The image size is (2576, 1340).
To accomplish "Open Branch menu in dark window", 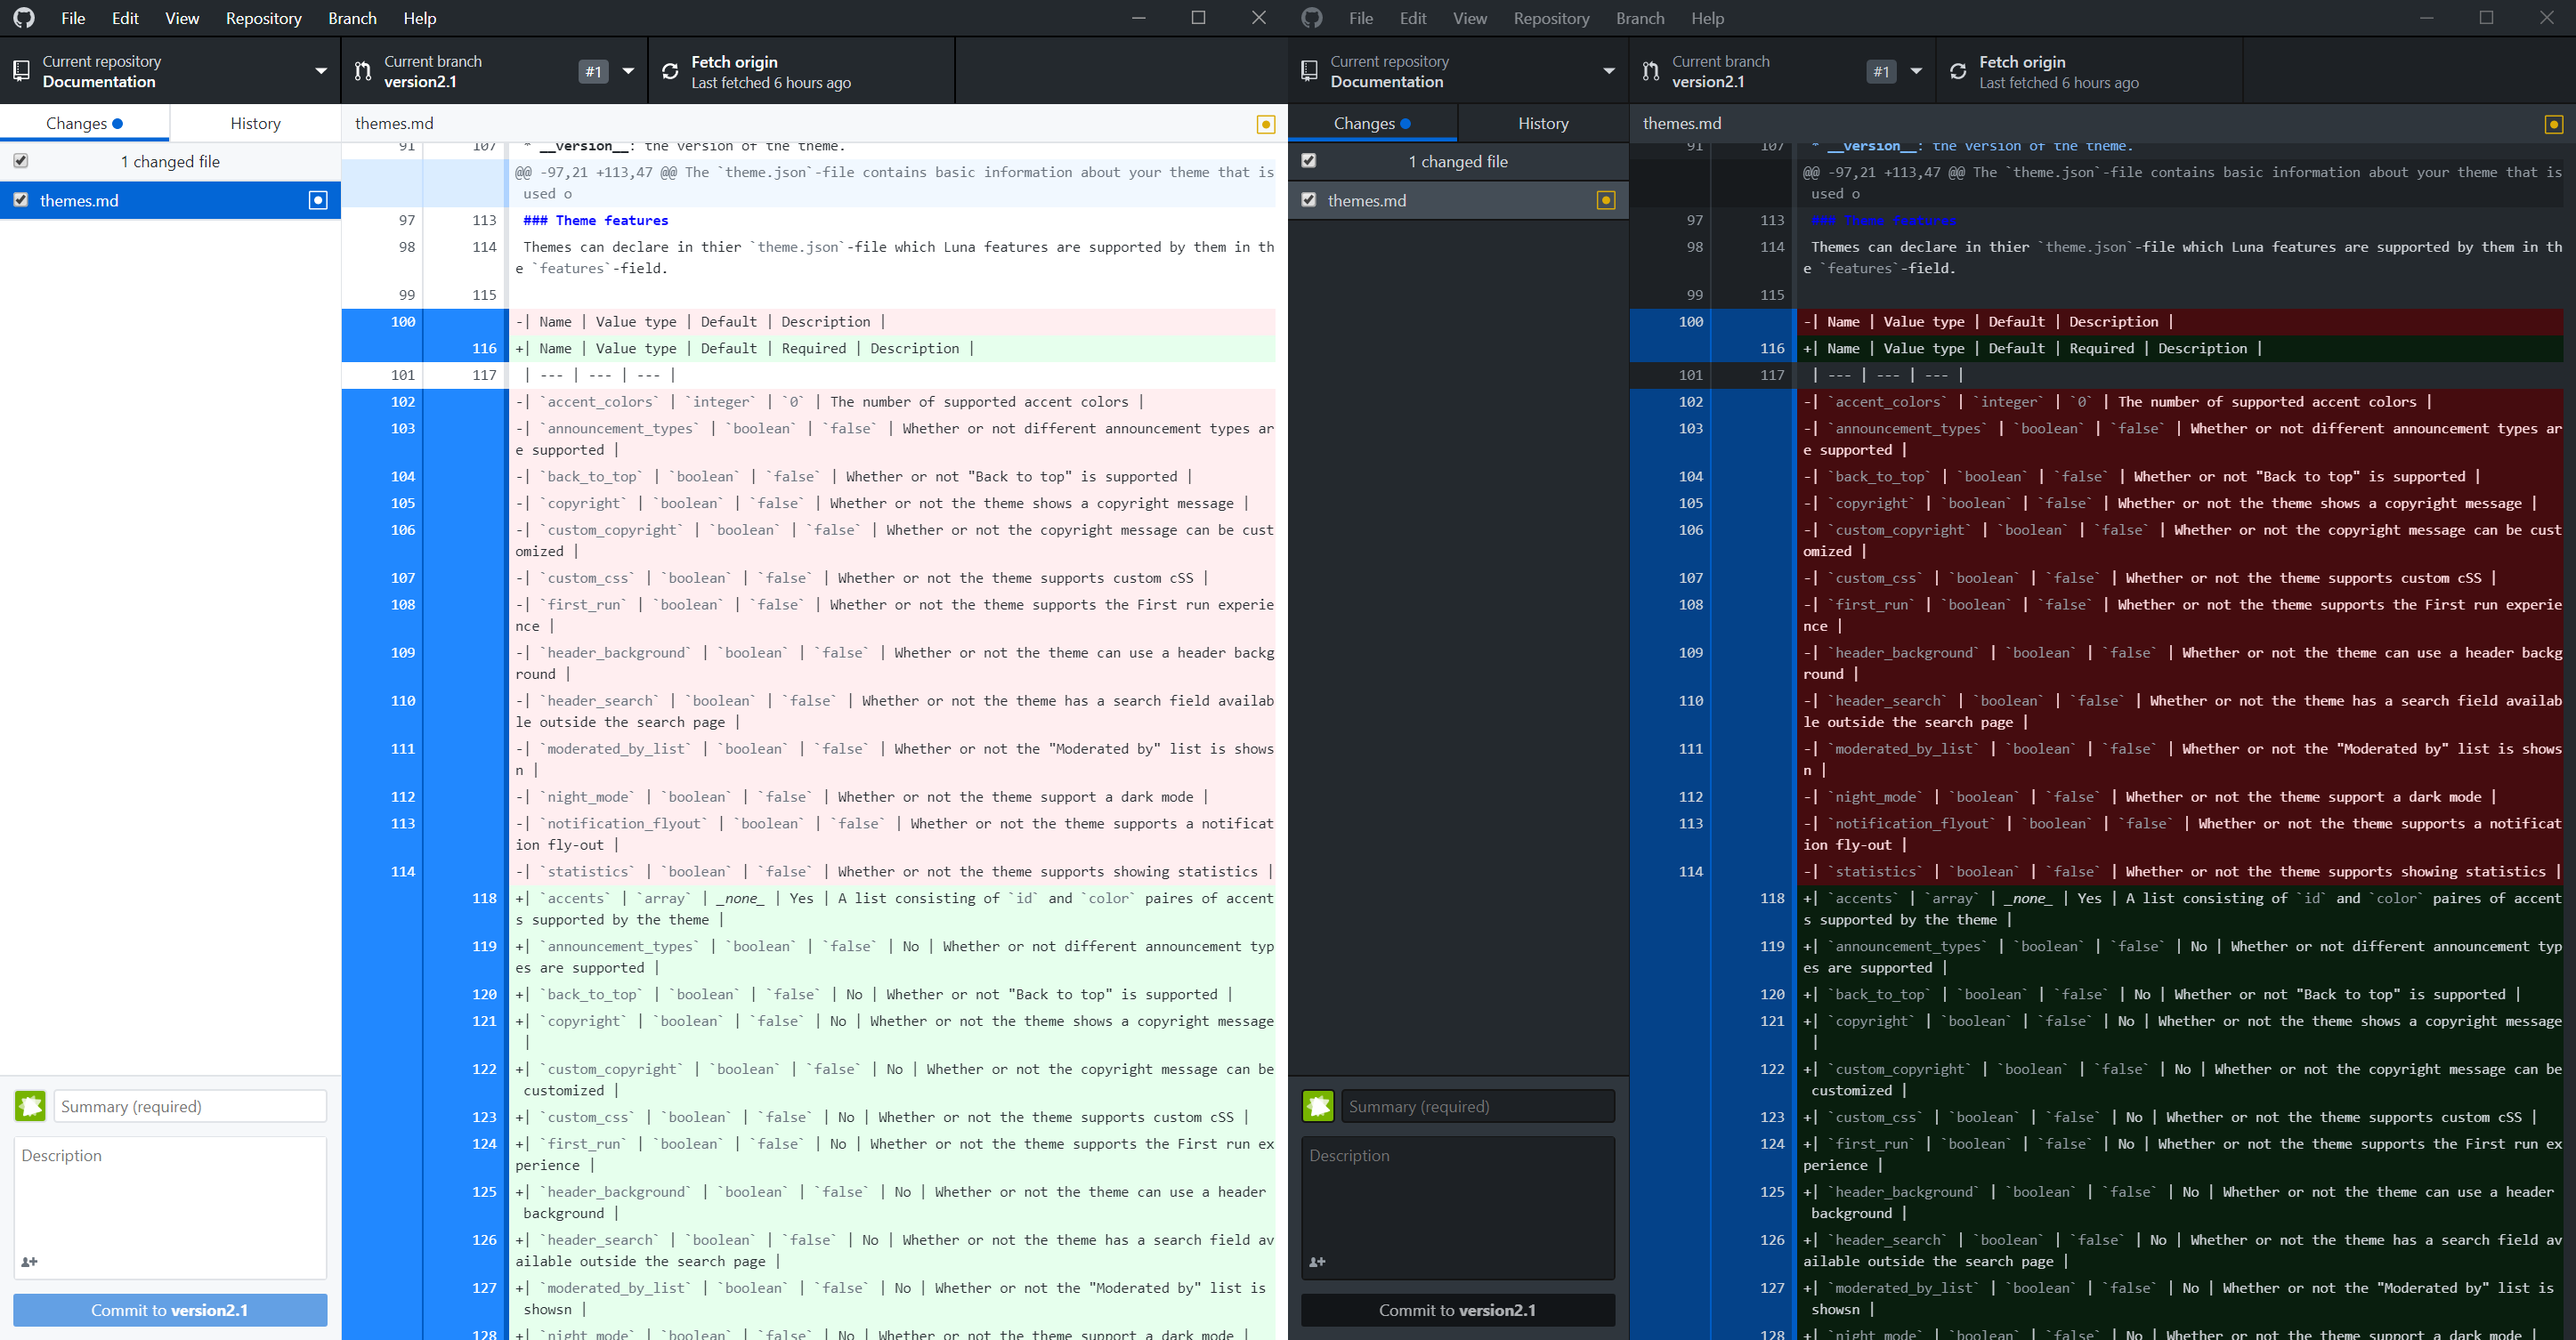I will click(1640, 18).
